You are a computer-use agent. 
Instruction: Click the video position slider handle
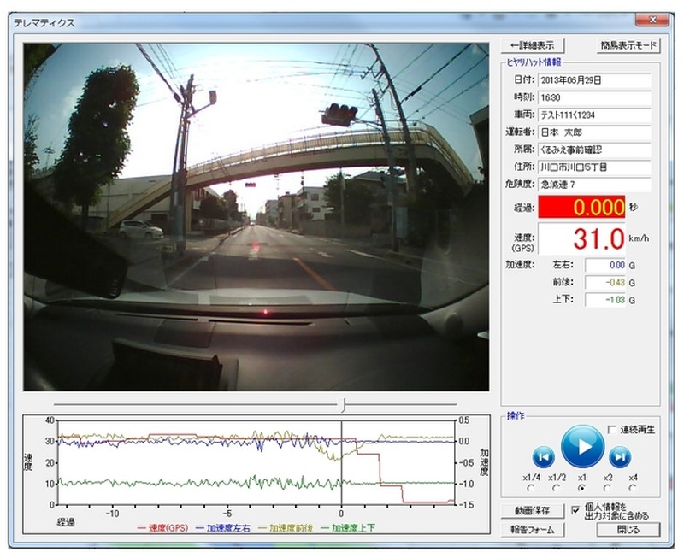coord(342,402)
